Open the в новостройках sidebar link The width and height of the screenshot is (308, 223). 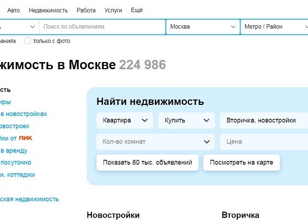pos(24,114)
